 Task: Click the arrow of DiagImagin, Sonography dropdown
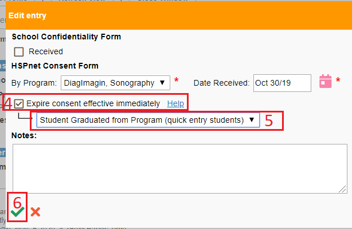tap(162, 83)
